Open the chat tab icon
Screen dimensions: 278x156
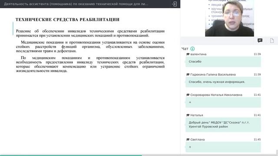point(260,41)
